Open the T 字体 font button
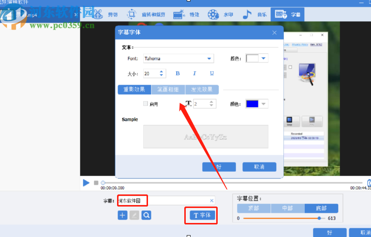 202,215
